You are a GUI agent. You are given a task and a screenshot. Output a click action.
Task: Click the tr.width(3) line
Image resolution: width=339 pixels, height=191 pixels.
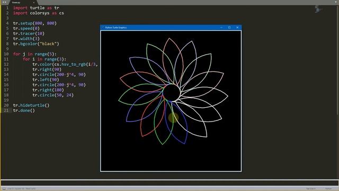(26, 39)
